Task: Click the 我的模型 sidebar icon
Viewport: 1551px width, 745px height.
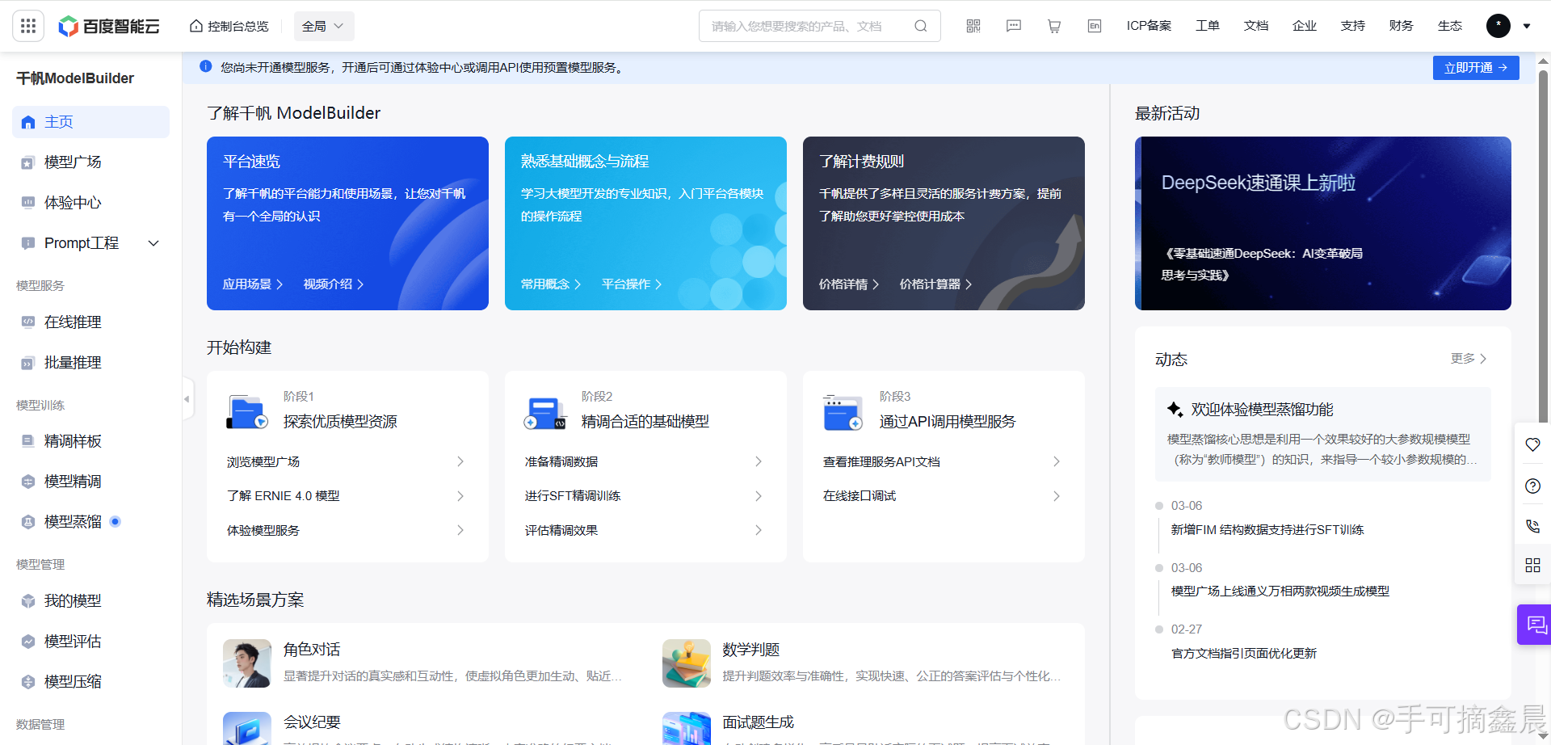Action: (x=28, y=601)
